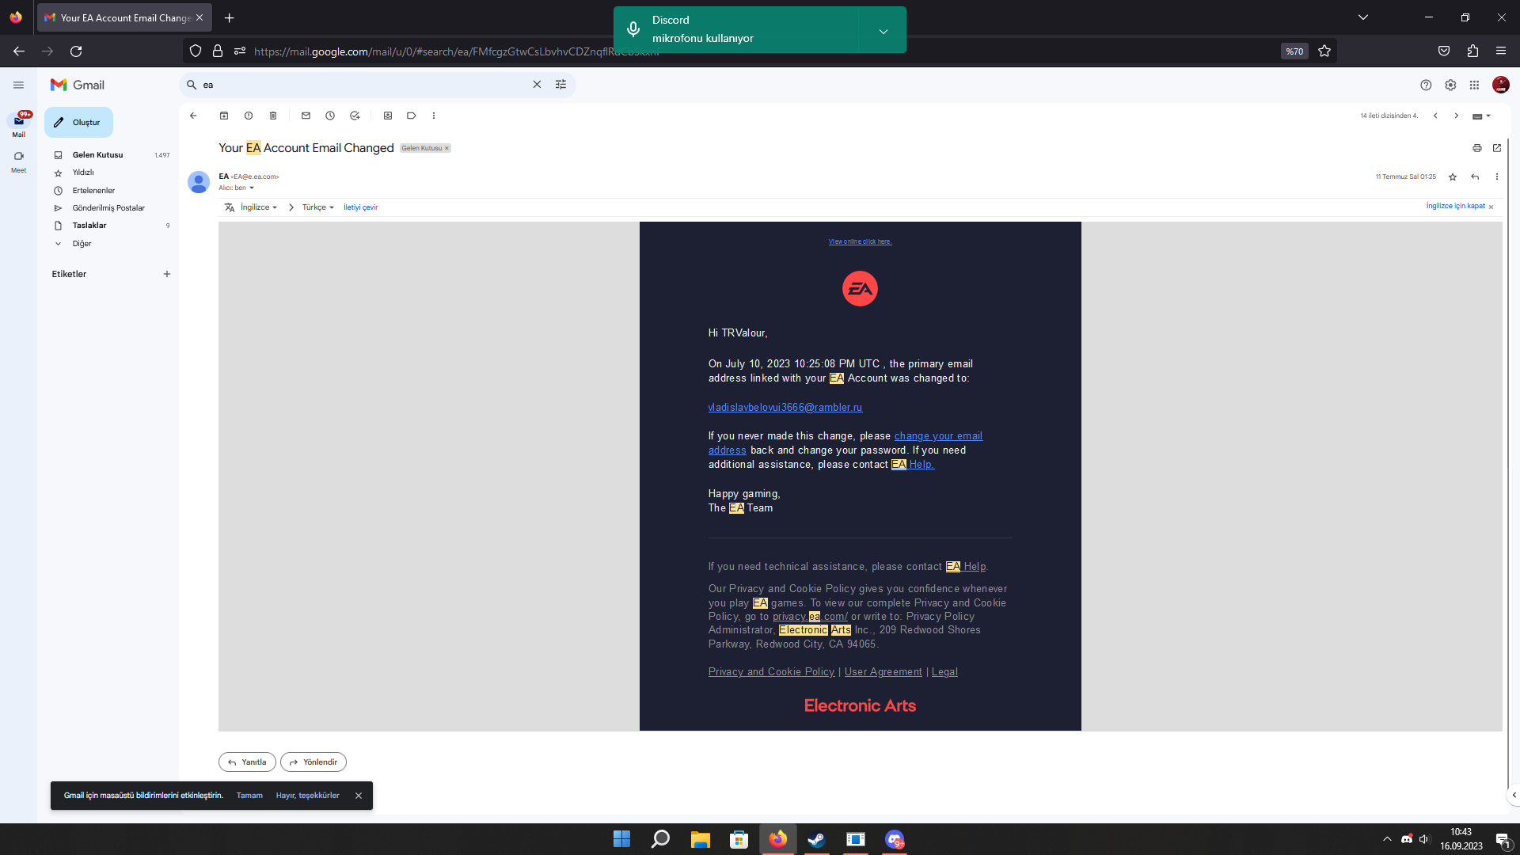Archive this email with the archive icon
This screenshot has width=1520, height=855.
pyautogui.click(x=224, y=116)
